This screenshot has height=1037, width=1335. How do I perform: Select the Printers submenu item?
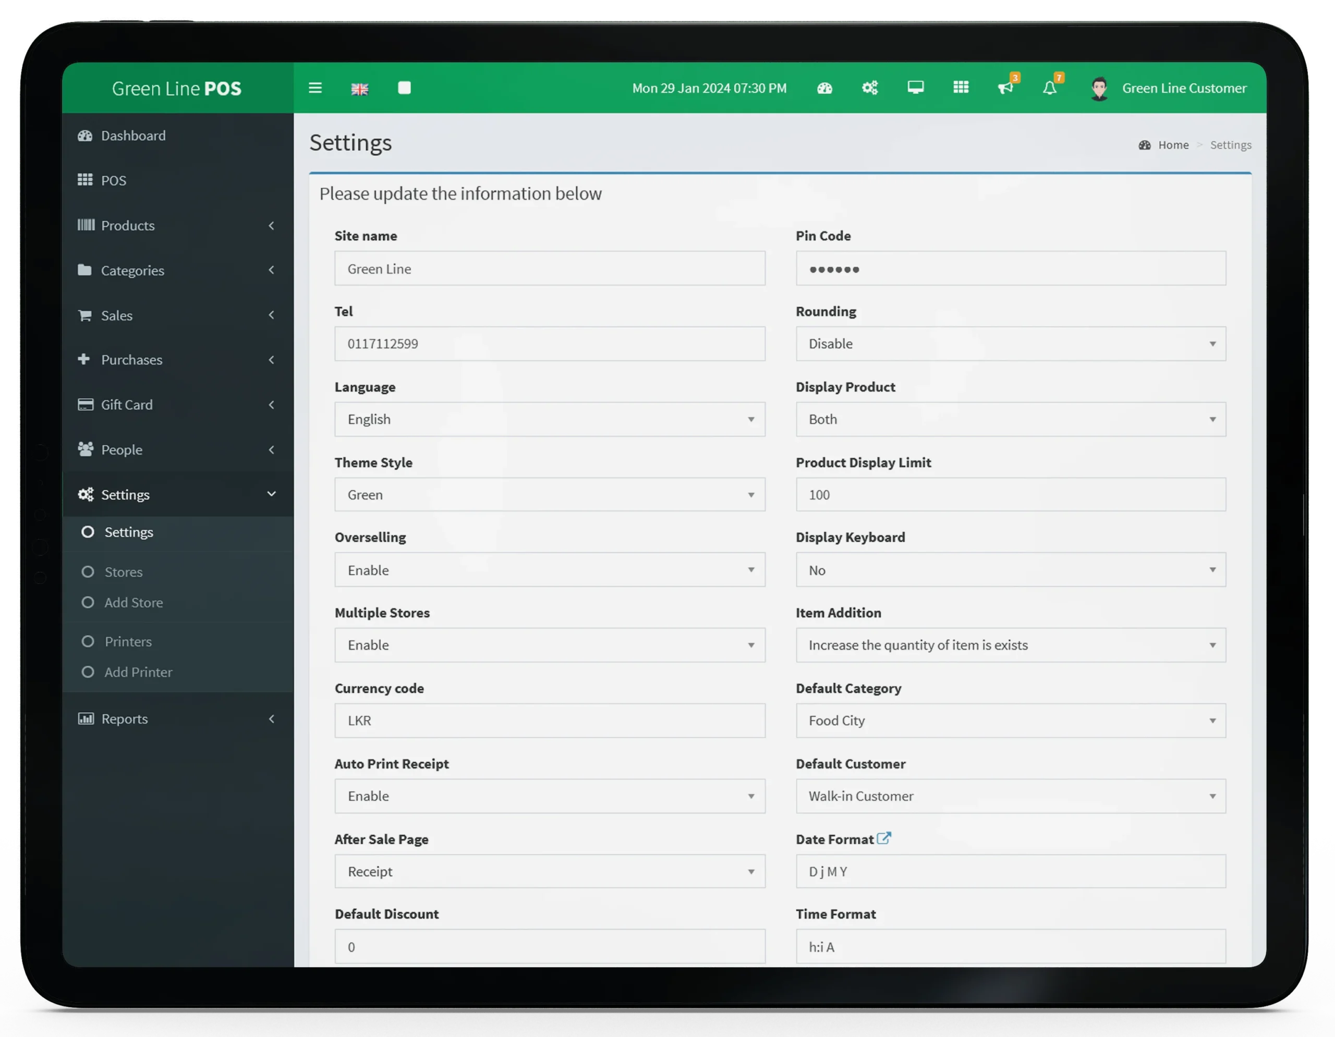pyautogui.click(x=128, y=642)
